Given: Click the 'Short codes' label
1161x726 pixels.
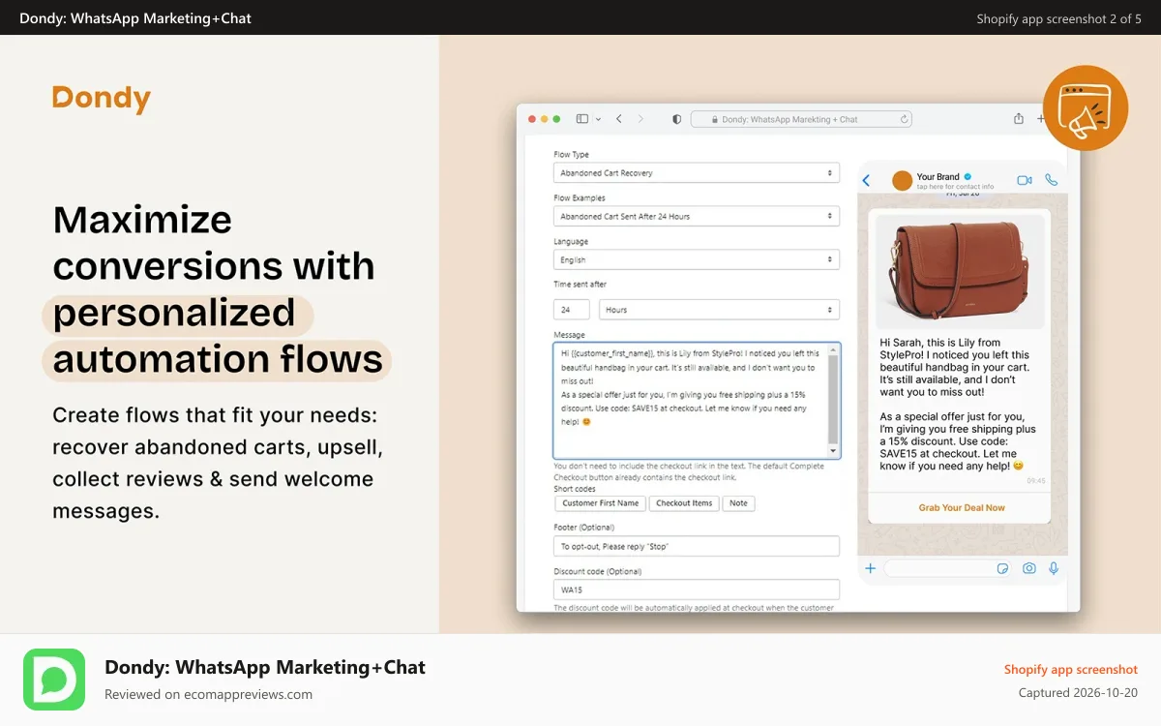Looking at the screenshot, I should tap(575, 489).
